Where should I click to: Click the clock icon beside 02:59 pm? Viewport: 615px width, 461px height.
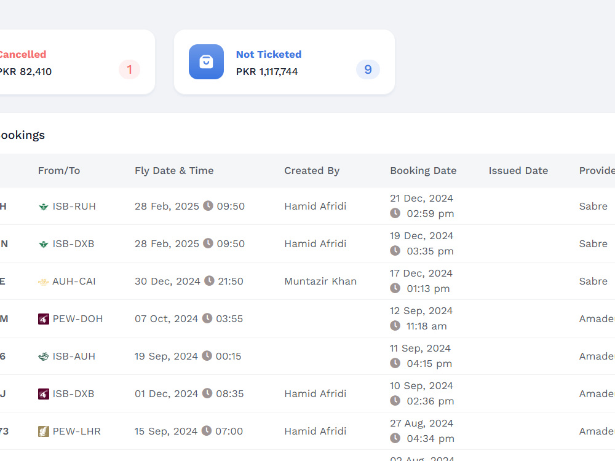tap(395, 213)
